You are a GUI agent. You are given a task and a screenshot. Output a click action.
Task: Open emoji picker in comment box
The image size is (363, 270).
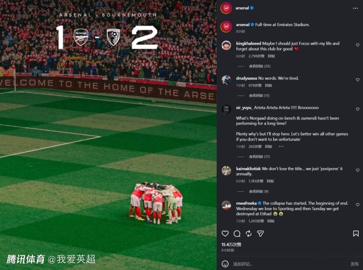pyautogui.click(x=225, y=264)
